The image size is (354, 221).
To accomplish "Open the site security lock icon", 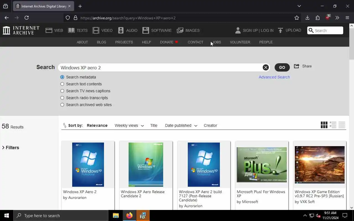I will tap(75, 18).
